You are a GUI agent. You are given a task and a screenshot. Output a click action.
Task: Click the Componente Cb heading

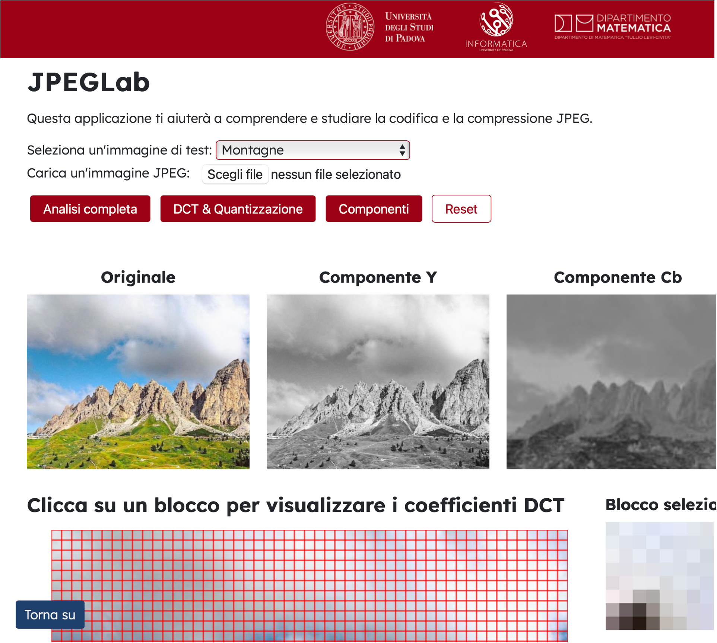click(618, 277)
